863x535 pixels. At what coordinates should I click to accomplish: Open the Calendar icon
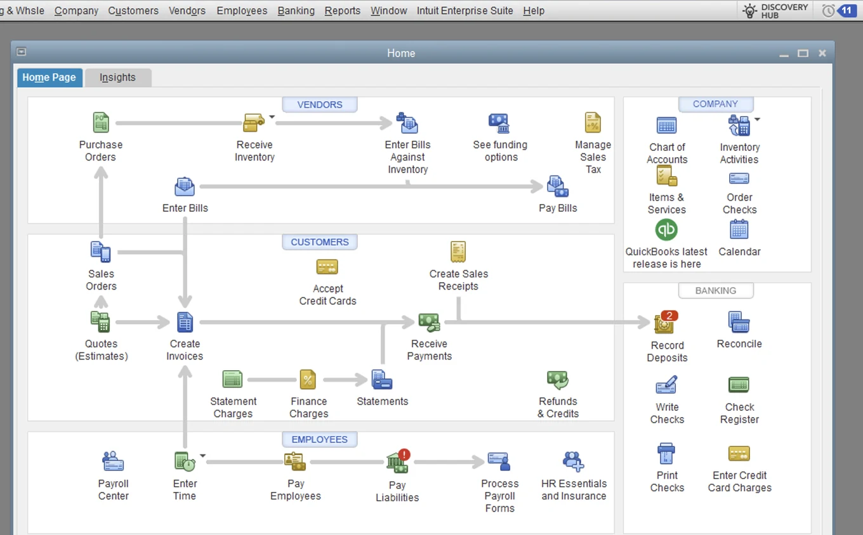739,229
